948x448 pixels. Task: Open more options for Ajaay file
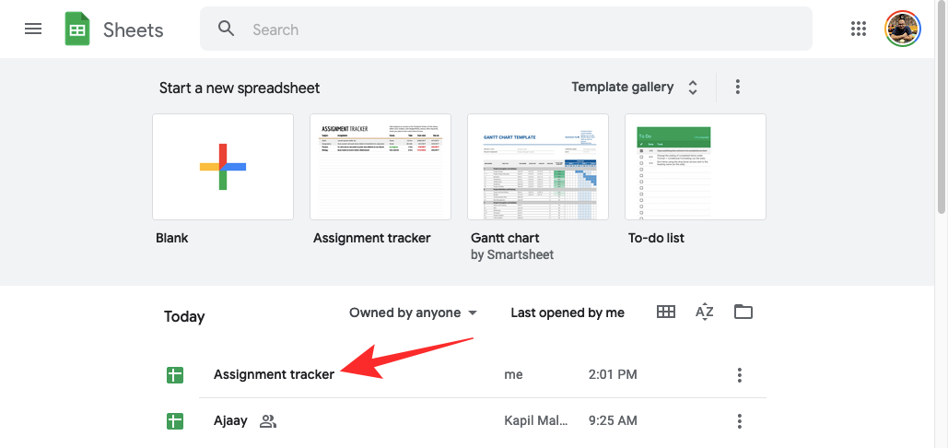[739, 421]
